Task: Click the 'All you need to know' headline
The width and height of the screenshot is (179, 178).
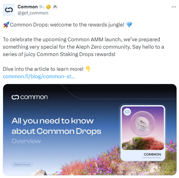Action: (x=53, y=121)
